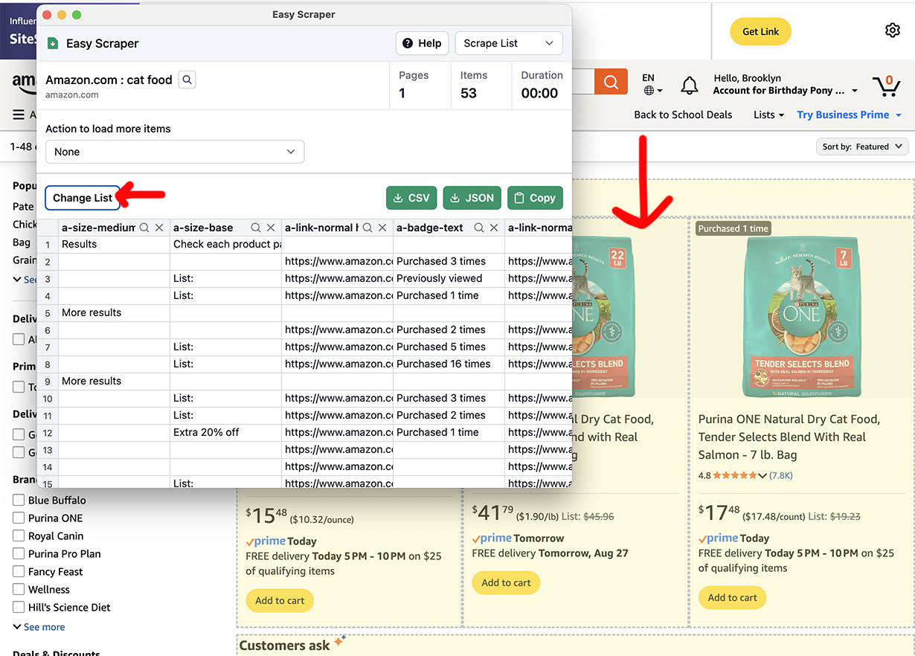This screenshot has height=656, width=915.
Task: Click the X icon in a-badge-text column header
Action: point(494,228)
